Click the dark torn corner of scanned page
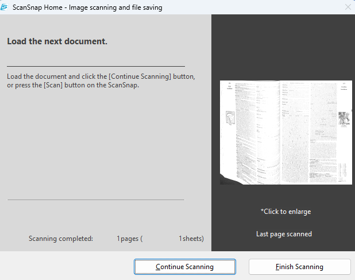This screenshot has height=280, width=355. coord(230,182)
